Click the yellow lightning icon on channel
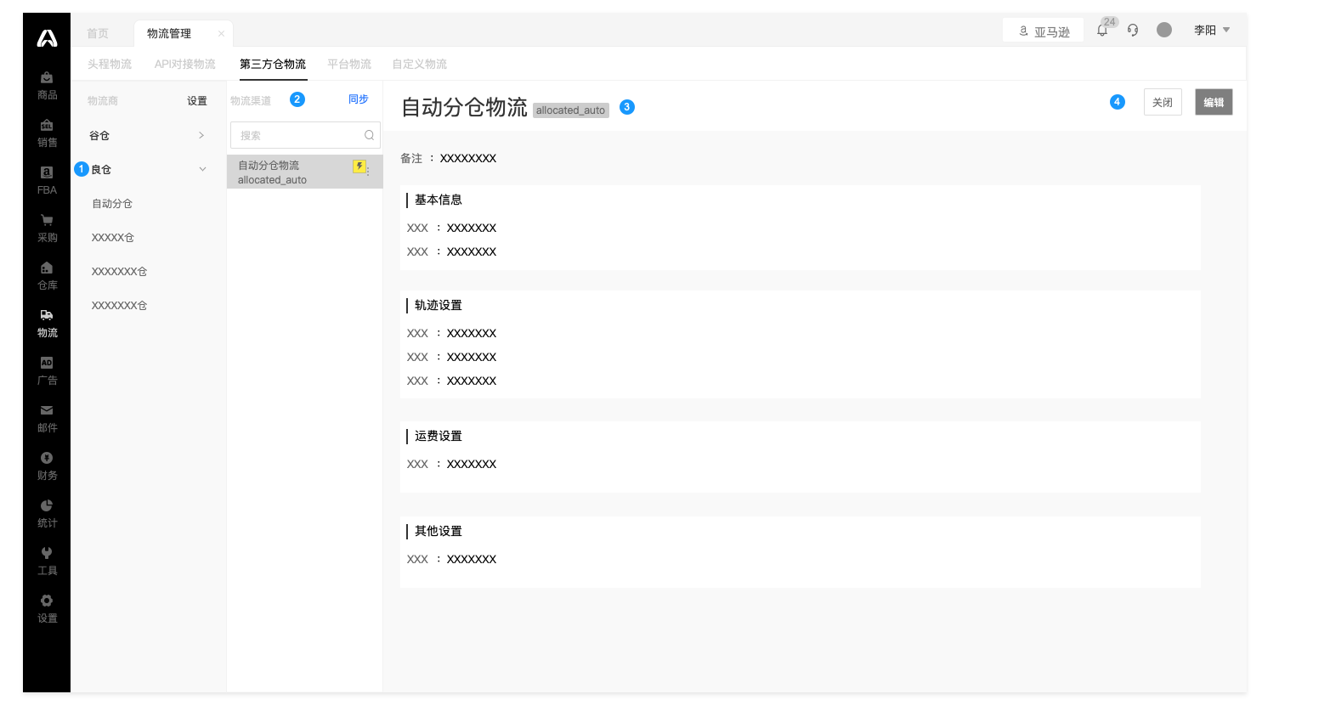Image resolution: width=1330 pixels, height=711 pixels. [x=359, y=166]
